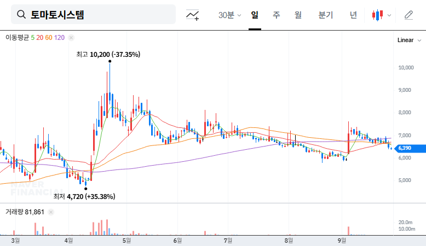Click the 3월 date axis label
Image resolution: width=426 pixels, height=246 pixels.
pos(15,241)
